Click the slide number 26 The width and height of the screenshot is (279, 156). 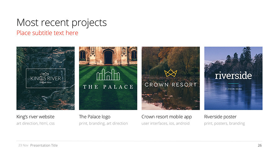click(x=259, y=146)
